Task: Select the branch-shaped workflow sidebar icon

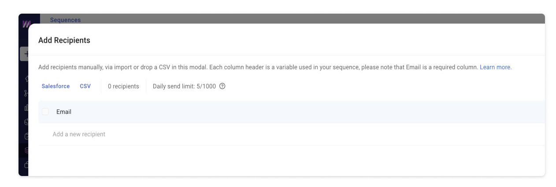Action: click(26, 93)
